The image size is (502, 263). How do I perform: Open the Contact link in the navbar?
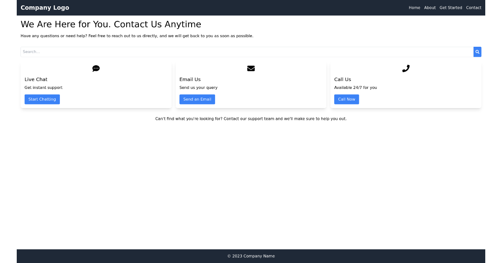tap(474, 8)
